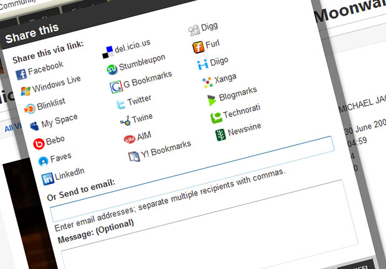
Task: Share via Blogmarks link text
Action: point(238,94)
